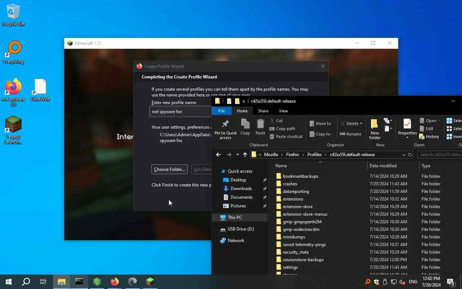Screen dimensions: 462x289
Task: Go back in File Explorer navigation
Action: (x=218, y=155)
